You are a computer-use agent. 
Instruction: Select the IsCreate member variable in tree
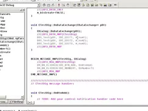pos(5,52)
